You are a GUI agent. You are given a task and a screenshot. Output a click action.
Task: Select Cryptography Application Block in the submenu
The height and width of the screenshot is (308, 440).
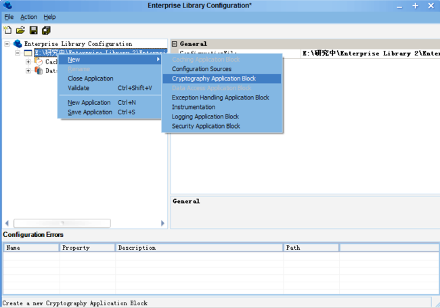(222, 79)
